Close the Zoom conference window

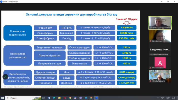click(174, 1)
